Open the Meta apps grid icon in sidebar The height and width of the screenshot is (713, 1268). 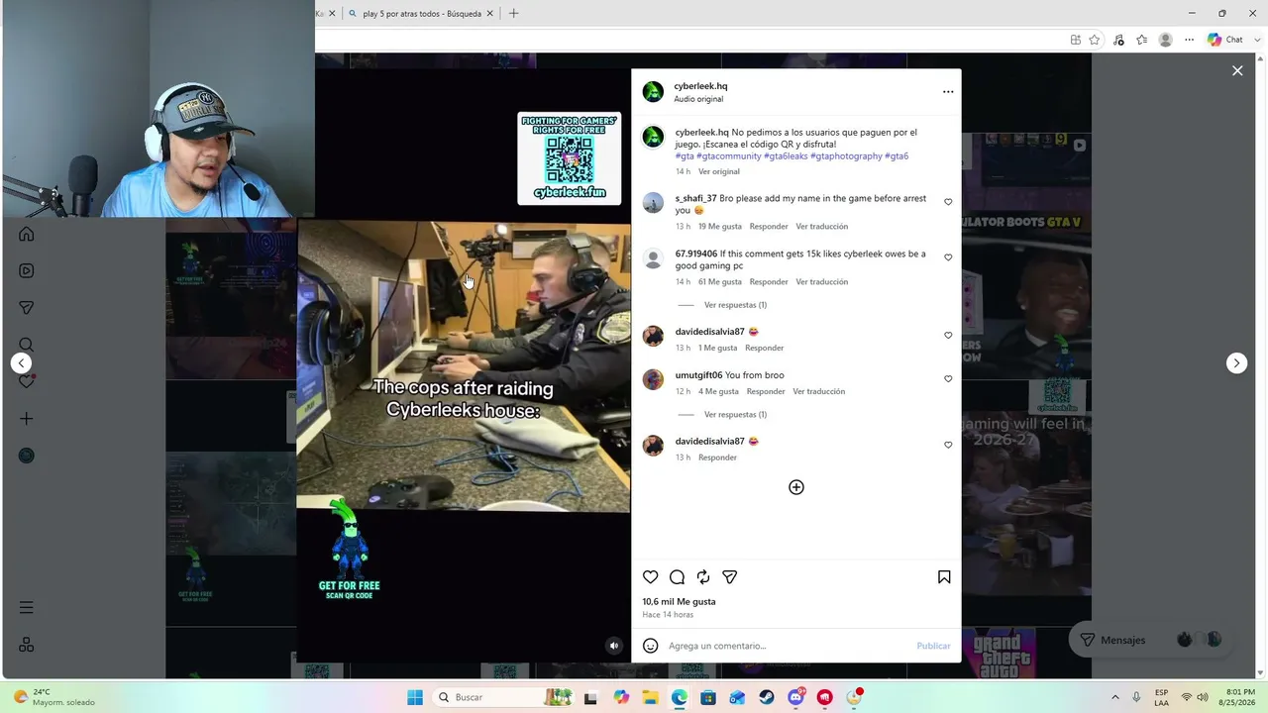pos(27,645)
